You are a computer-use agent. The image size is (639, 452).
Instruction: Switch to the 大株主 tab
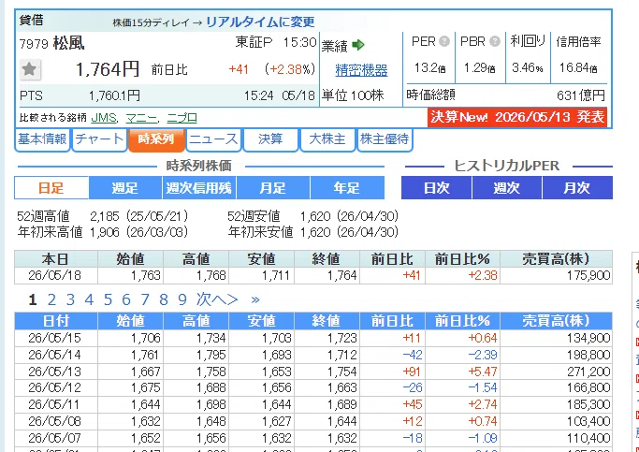327,139
